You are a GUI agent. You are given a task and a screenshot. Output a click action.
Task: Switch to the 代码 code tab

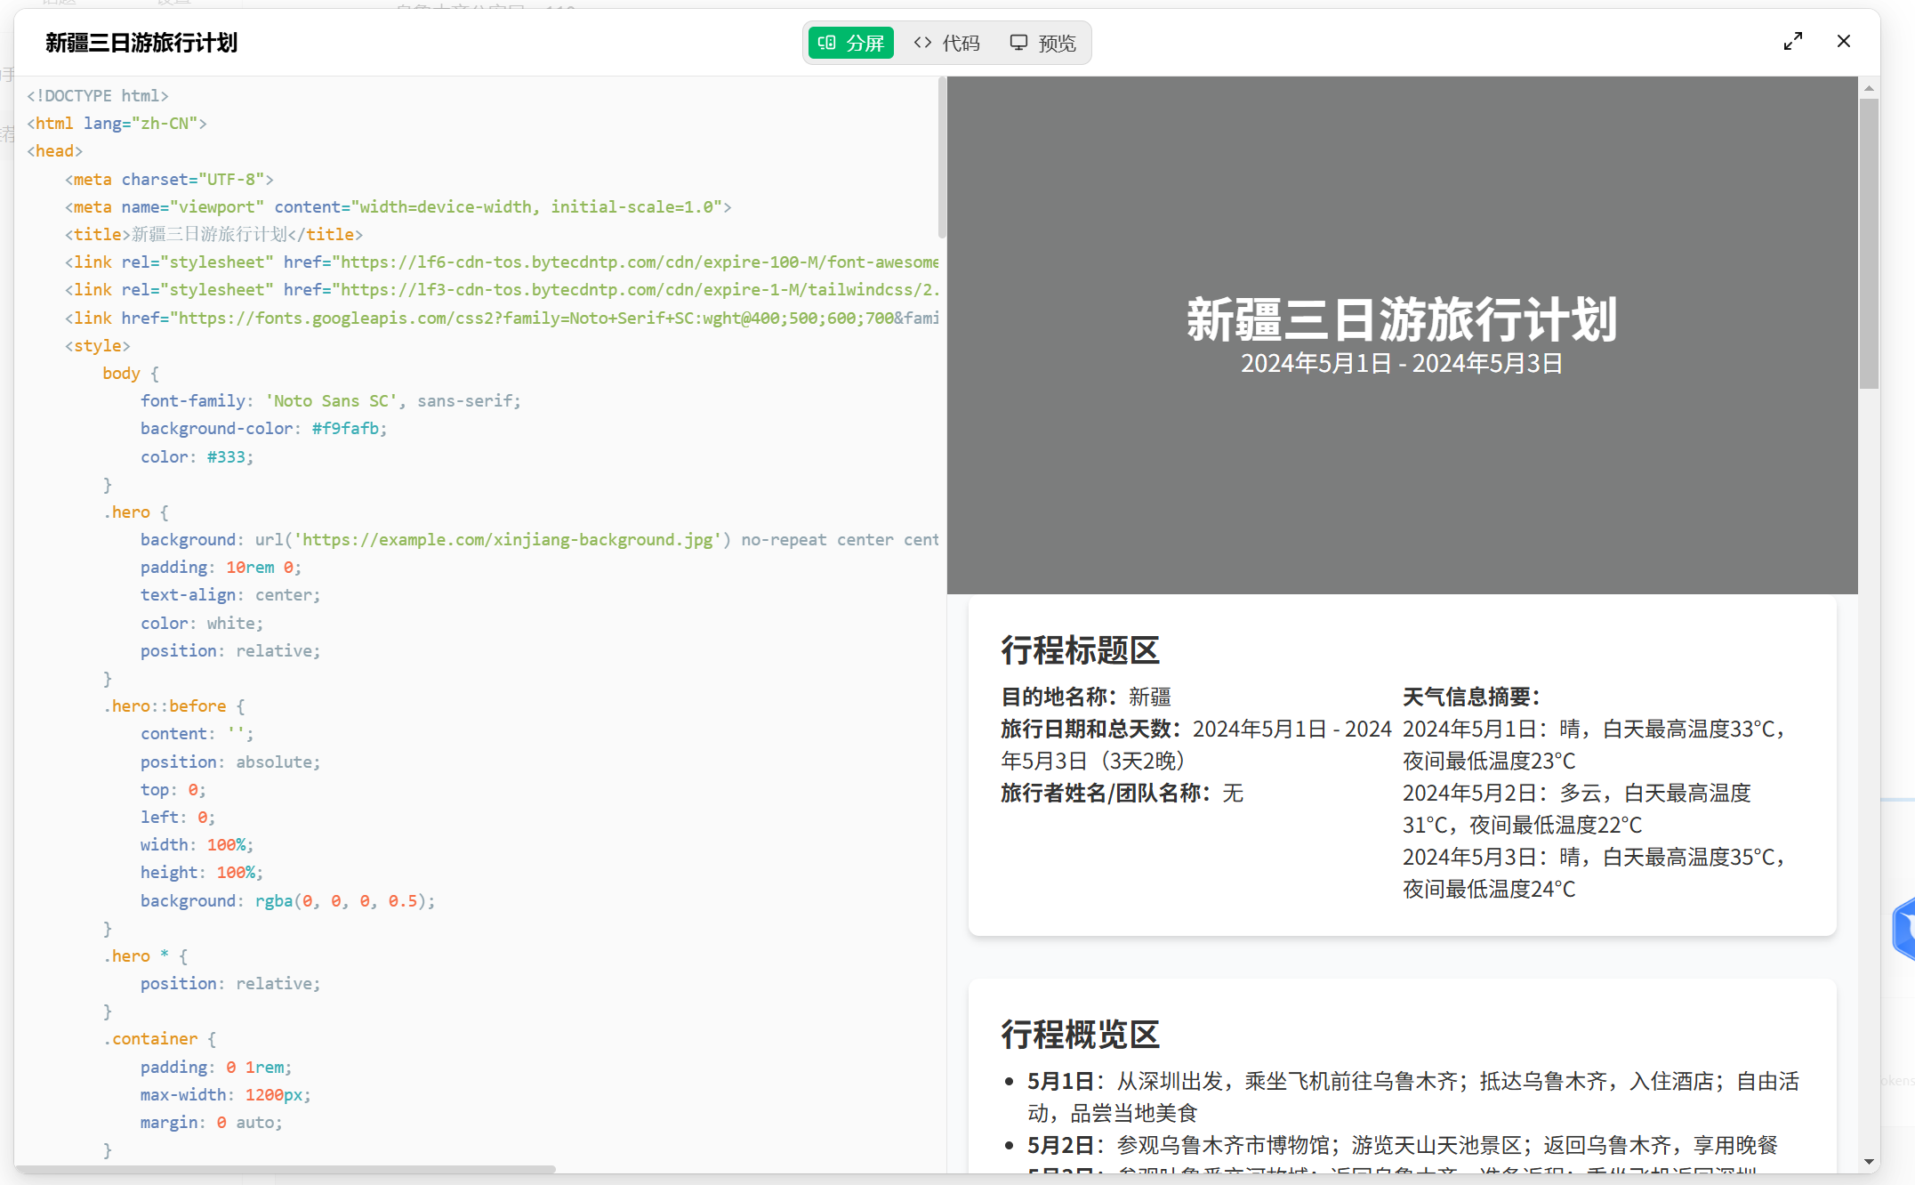[x=946, y=43]
